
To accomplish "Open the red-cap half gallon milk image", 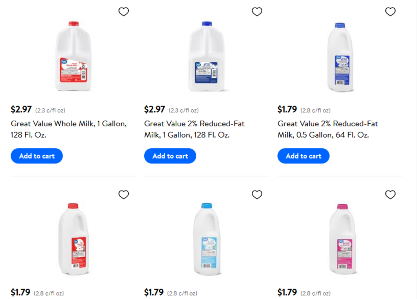I will tap(73, 239).
